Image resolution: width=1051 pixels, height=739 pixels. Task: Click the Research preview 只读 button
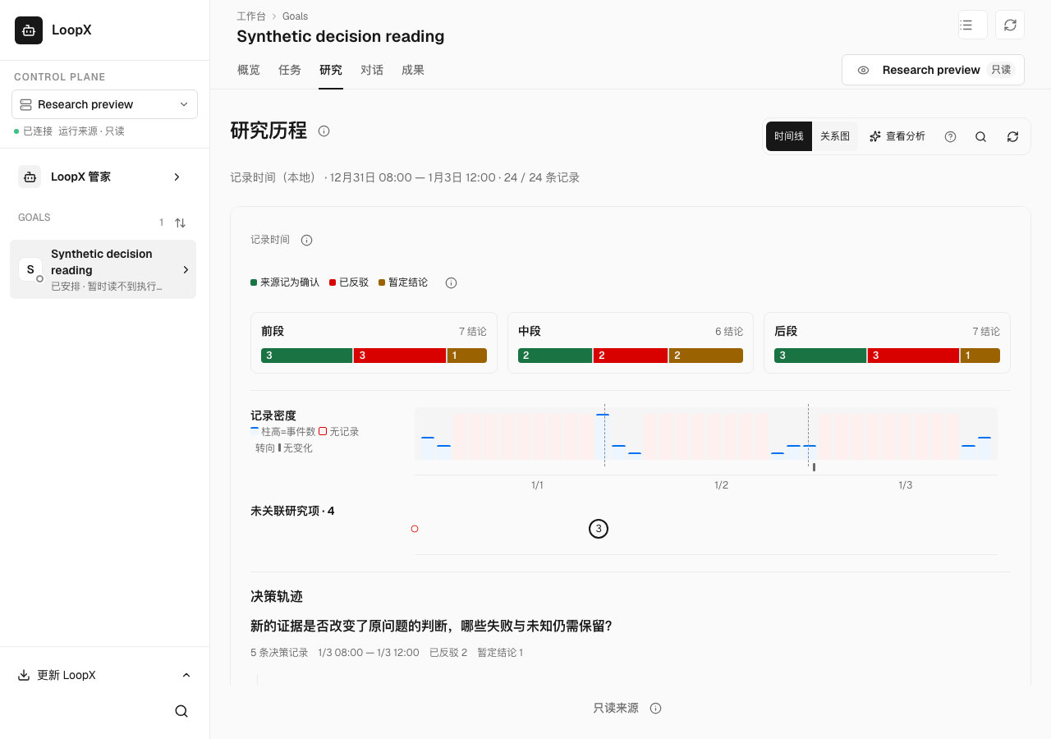933,70
